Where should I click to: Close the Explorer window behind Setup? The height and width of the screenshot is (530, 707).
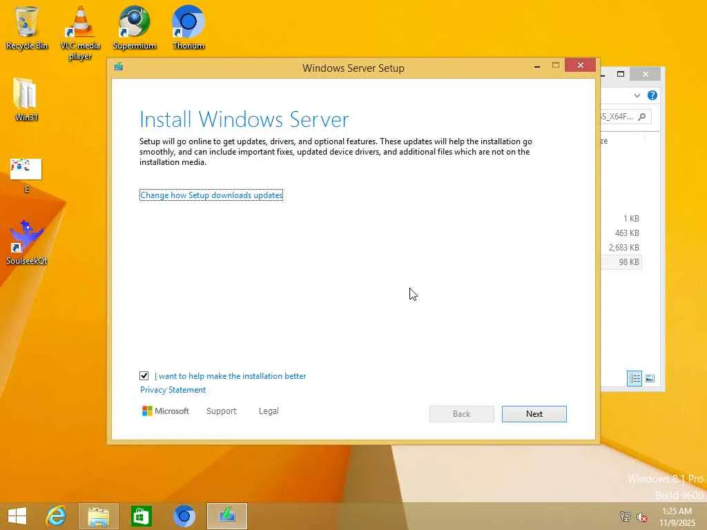click(x=646, y=74)
